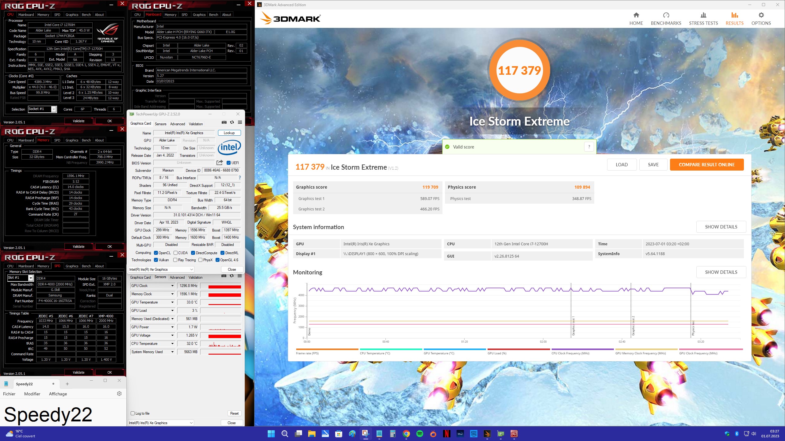Screen dimensions: 785x441
Task: Open Notepad Affichage menu
Action: tap(58, 394)
